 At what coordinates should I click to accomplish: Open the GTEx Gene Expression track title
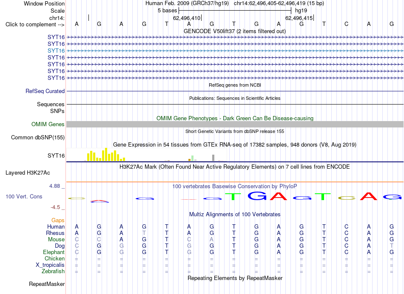235,145
